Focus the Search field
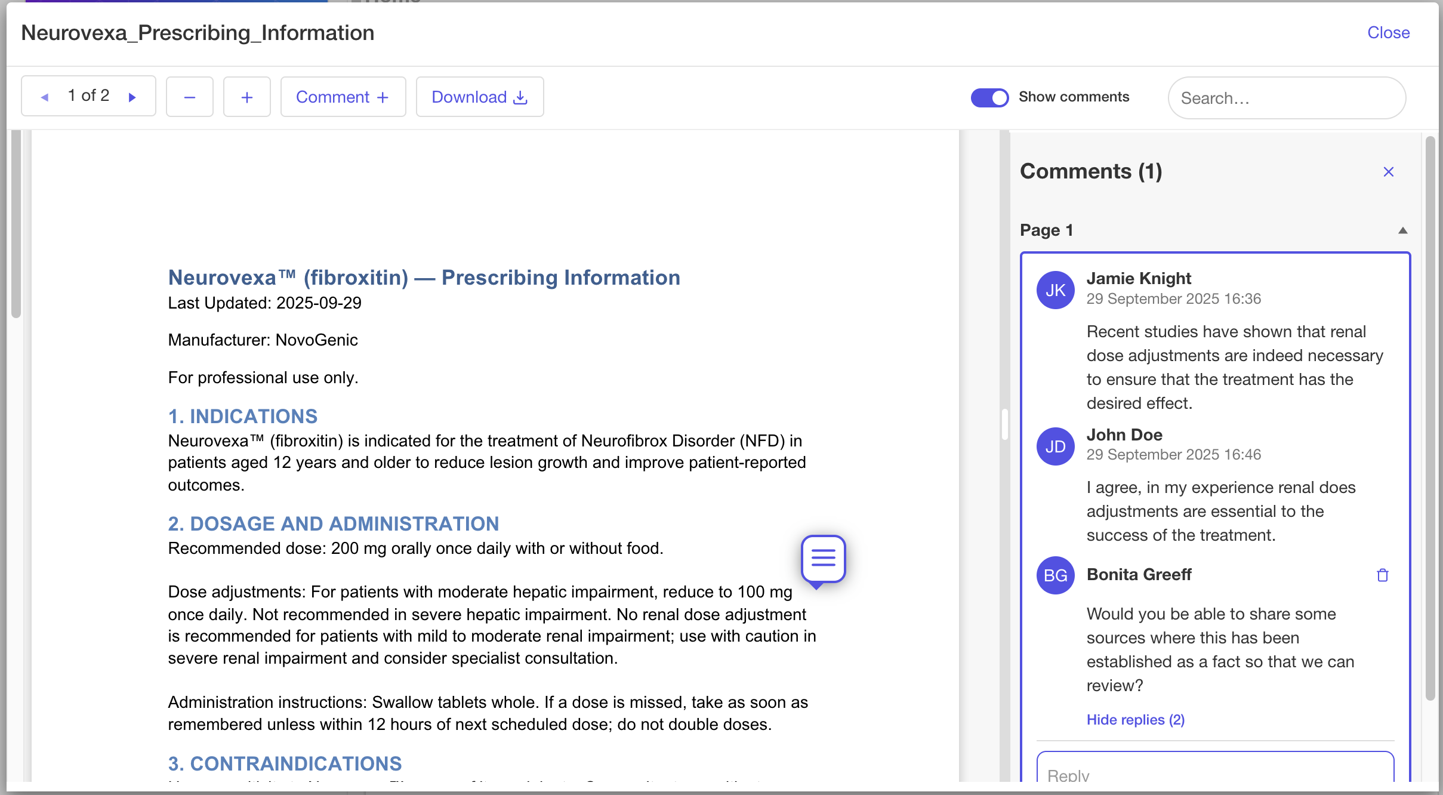Image resolution: width=1443 pixels, height=795 pixels. [x=1287, y=98]
